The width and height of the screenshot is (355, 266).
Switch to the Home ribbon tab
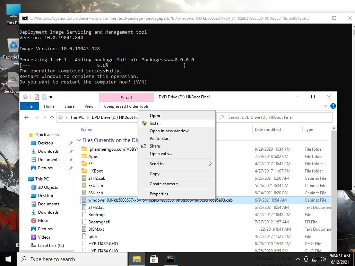coord(49,106)
